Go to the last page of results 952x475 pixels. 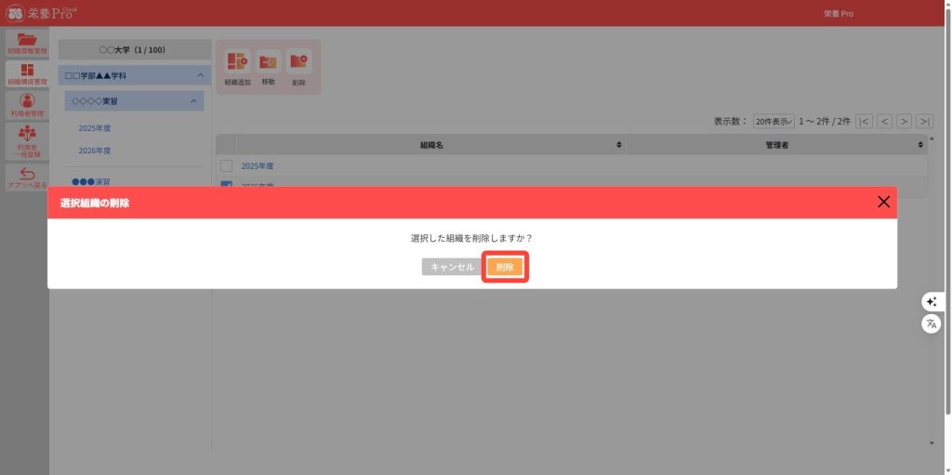(924, 121)
